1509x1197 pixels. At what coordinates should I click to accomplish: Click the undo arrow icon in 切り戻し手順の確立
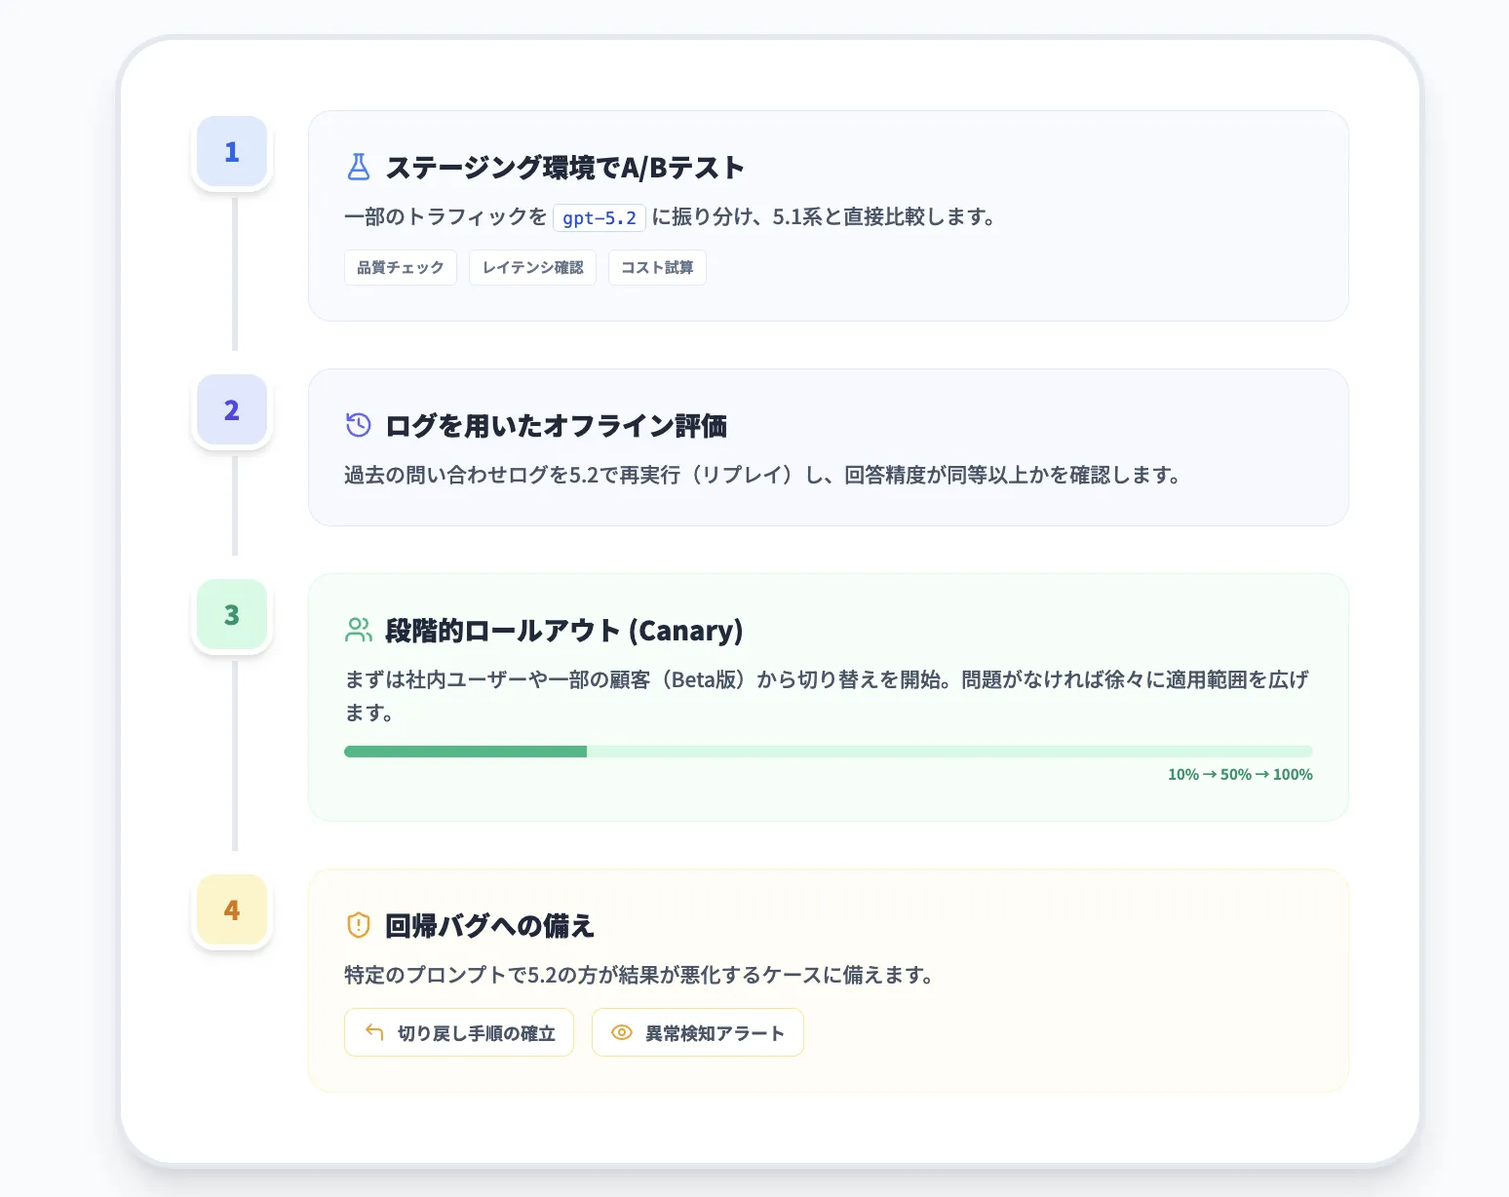click(x=373, y=1031)
